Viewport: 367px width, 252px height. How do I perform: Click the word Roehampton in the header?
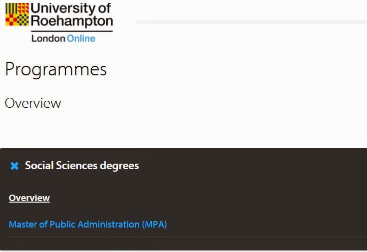pyautogui.click(x=71, y=21)
